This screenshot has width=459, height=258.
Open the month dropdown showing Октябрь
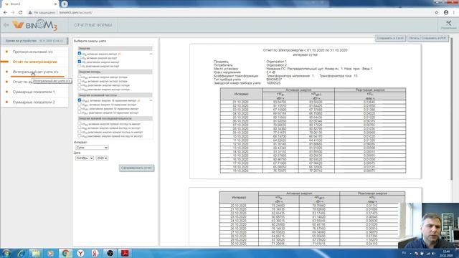coord(85,158)
